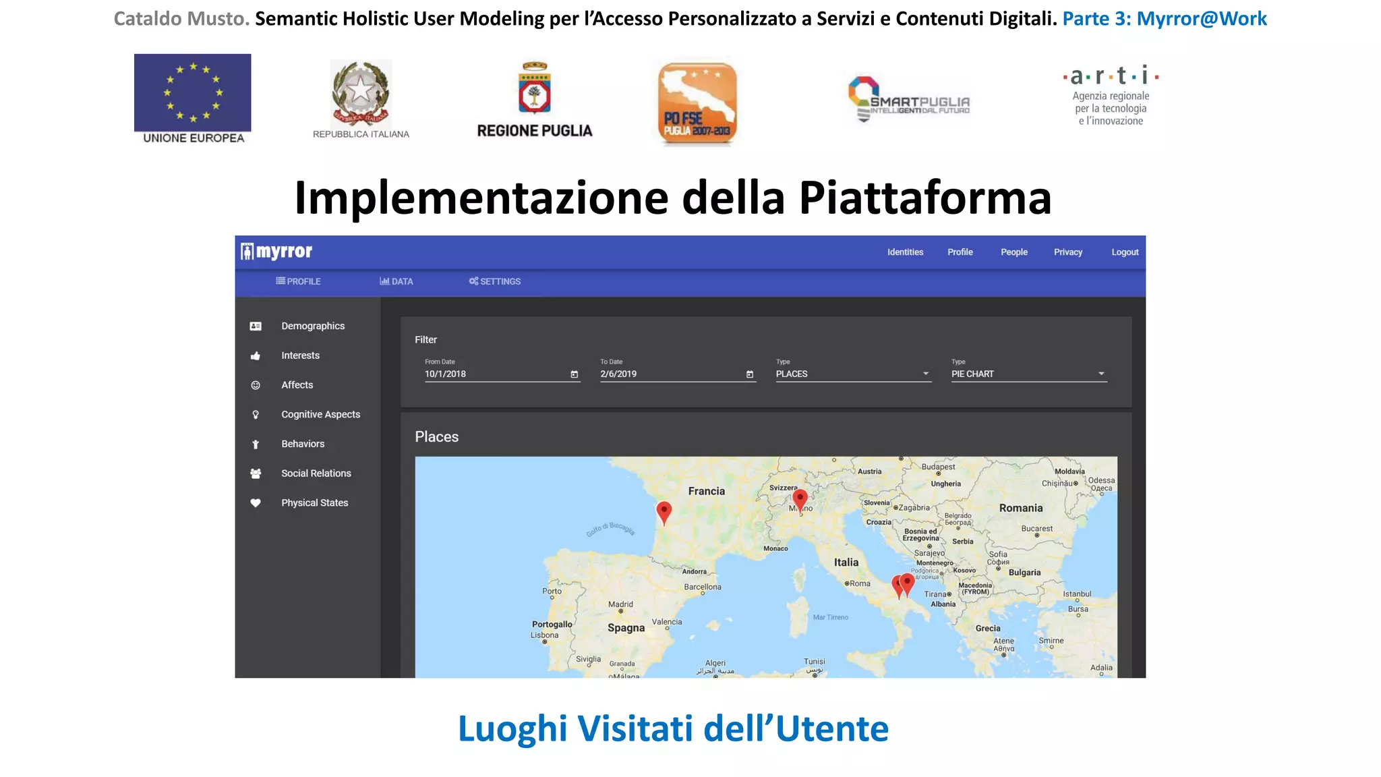Switch to the PROFILE tab
Image resolution: width=1381 pixels, height=777 pixels.
coord(298,281)
